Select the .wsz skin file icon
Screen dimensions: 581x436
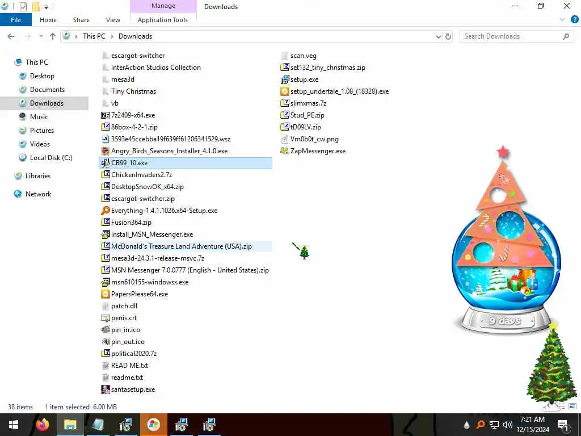105,139
